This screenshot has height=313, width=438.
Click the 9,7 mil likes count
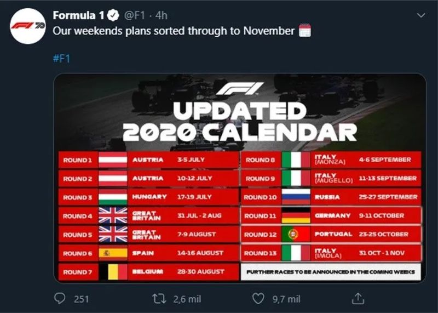click(286, 298)
